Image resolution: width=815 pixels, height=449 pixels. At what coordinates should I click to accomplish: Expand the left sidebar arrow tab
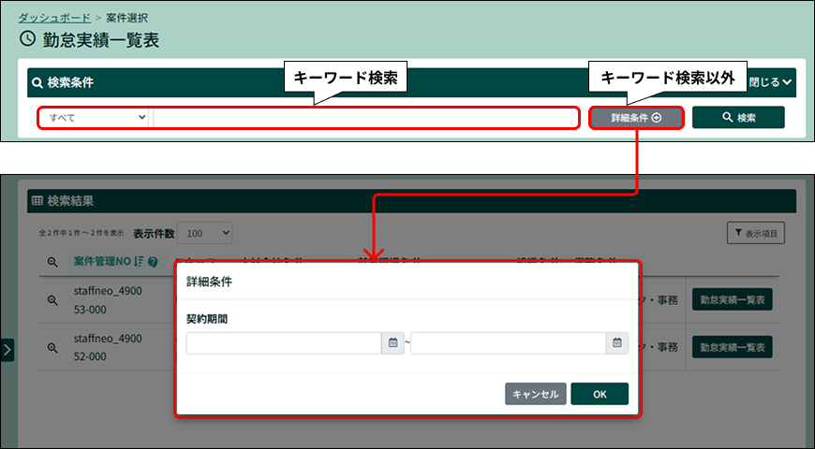click(7, 350)
